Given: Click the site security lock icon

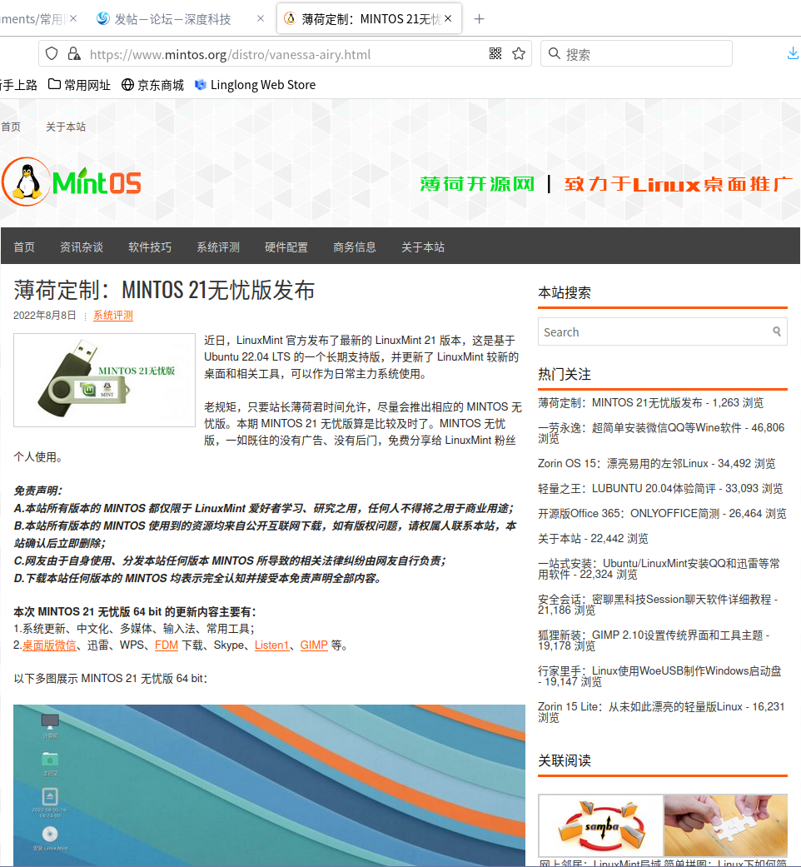Looking at the screenshot, I should [74, 52].
